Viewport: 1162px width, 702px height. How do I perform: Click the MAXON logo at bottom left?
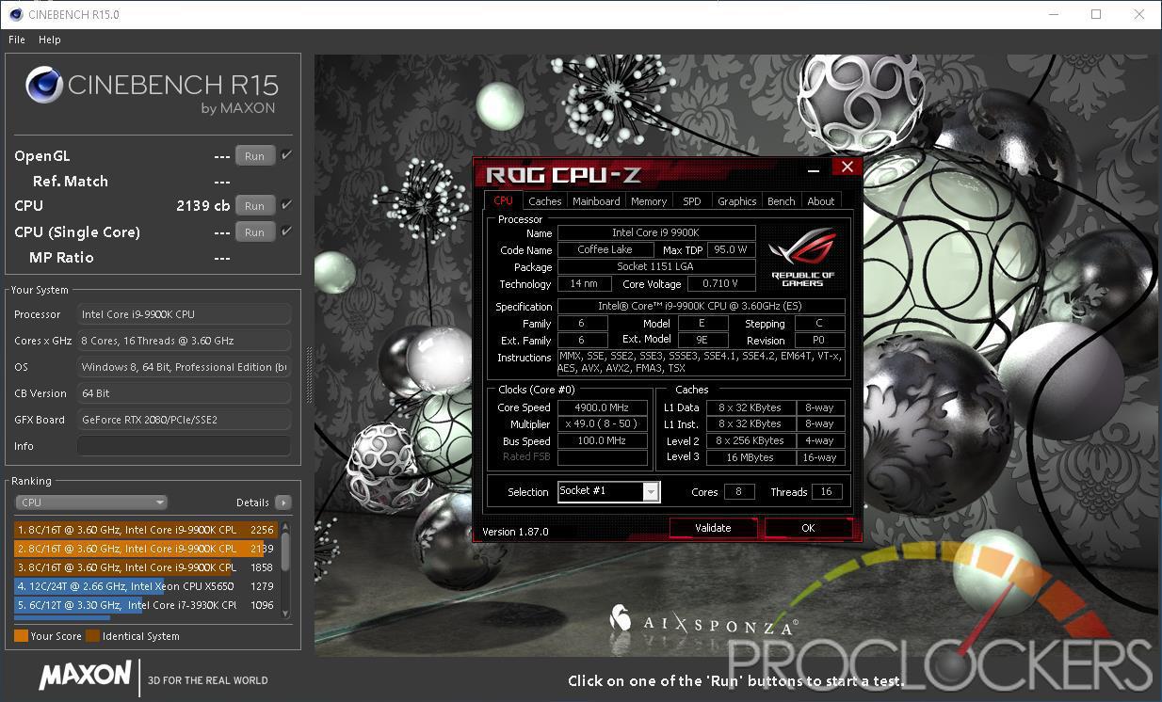click(85, 675)
